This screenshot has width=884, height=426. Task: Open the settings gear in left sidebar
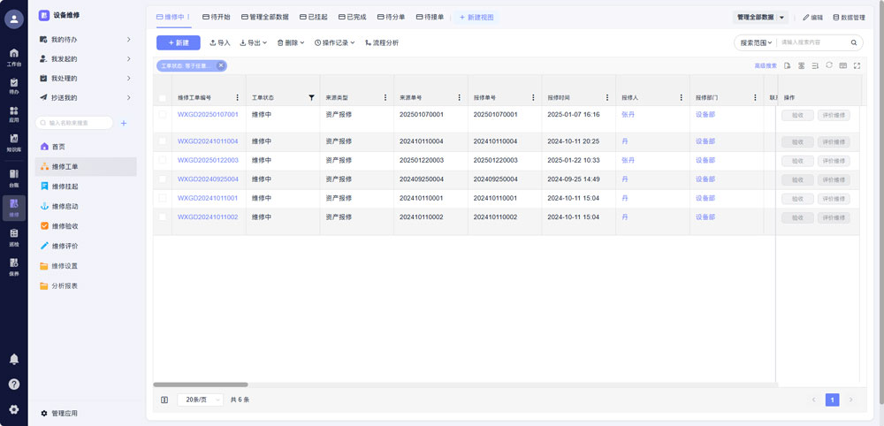[x=13, y=409]
